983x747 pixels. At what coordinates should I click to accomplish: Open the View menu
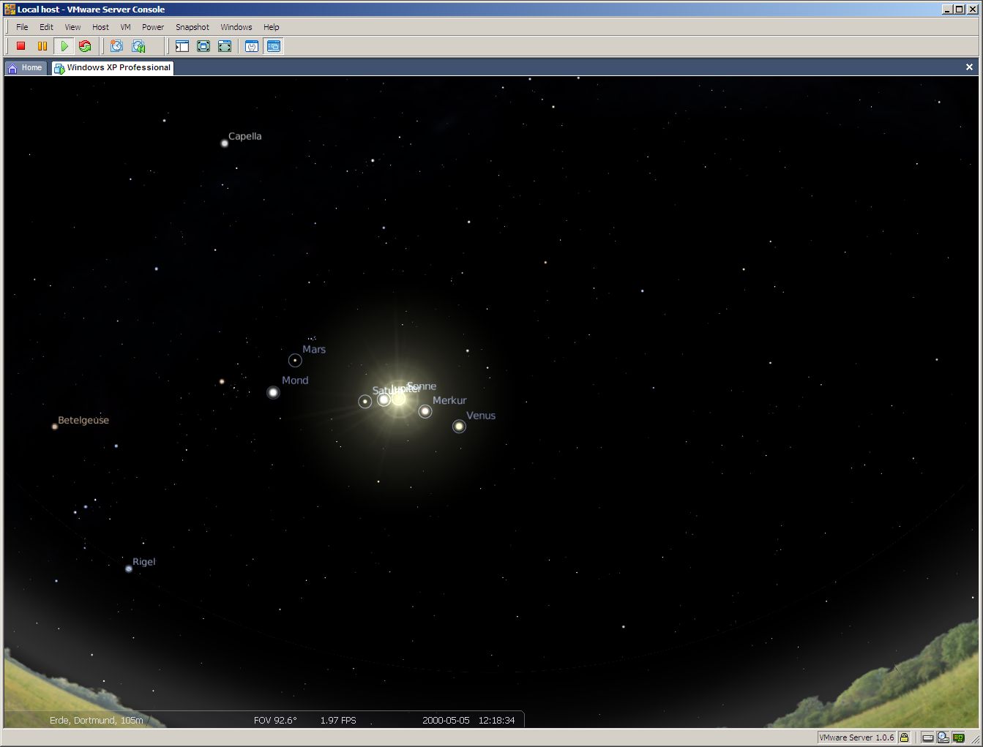point(72,27)
